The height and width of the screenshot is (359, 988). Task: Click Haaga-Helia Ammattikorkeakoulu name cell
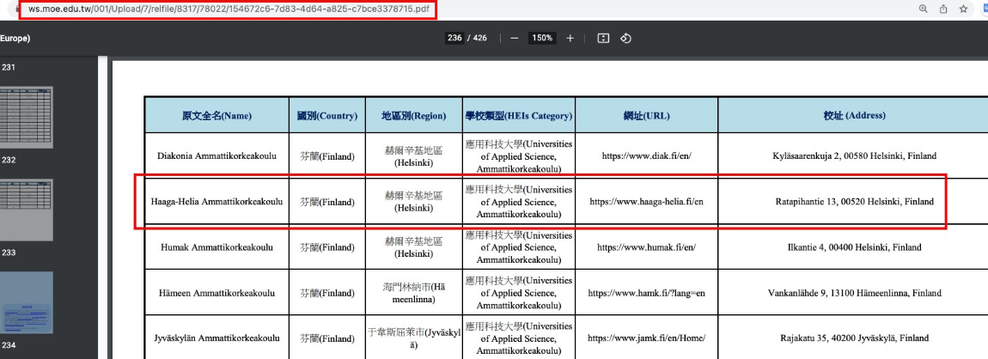click(x=217, y=202)
